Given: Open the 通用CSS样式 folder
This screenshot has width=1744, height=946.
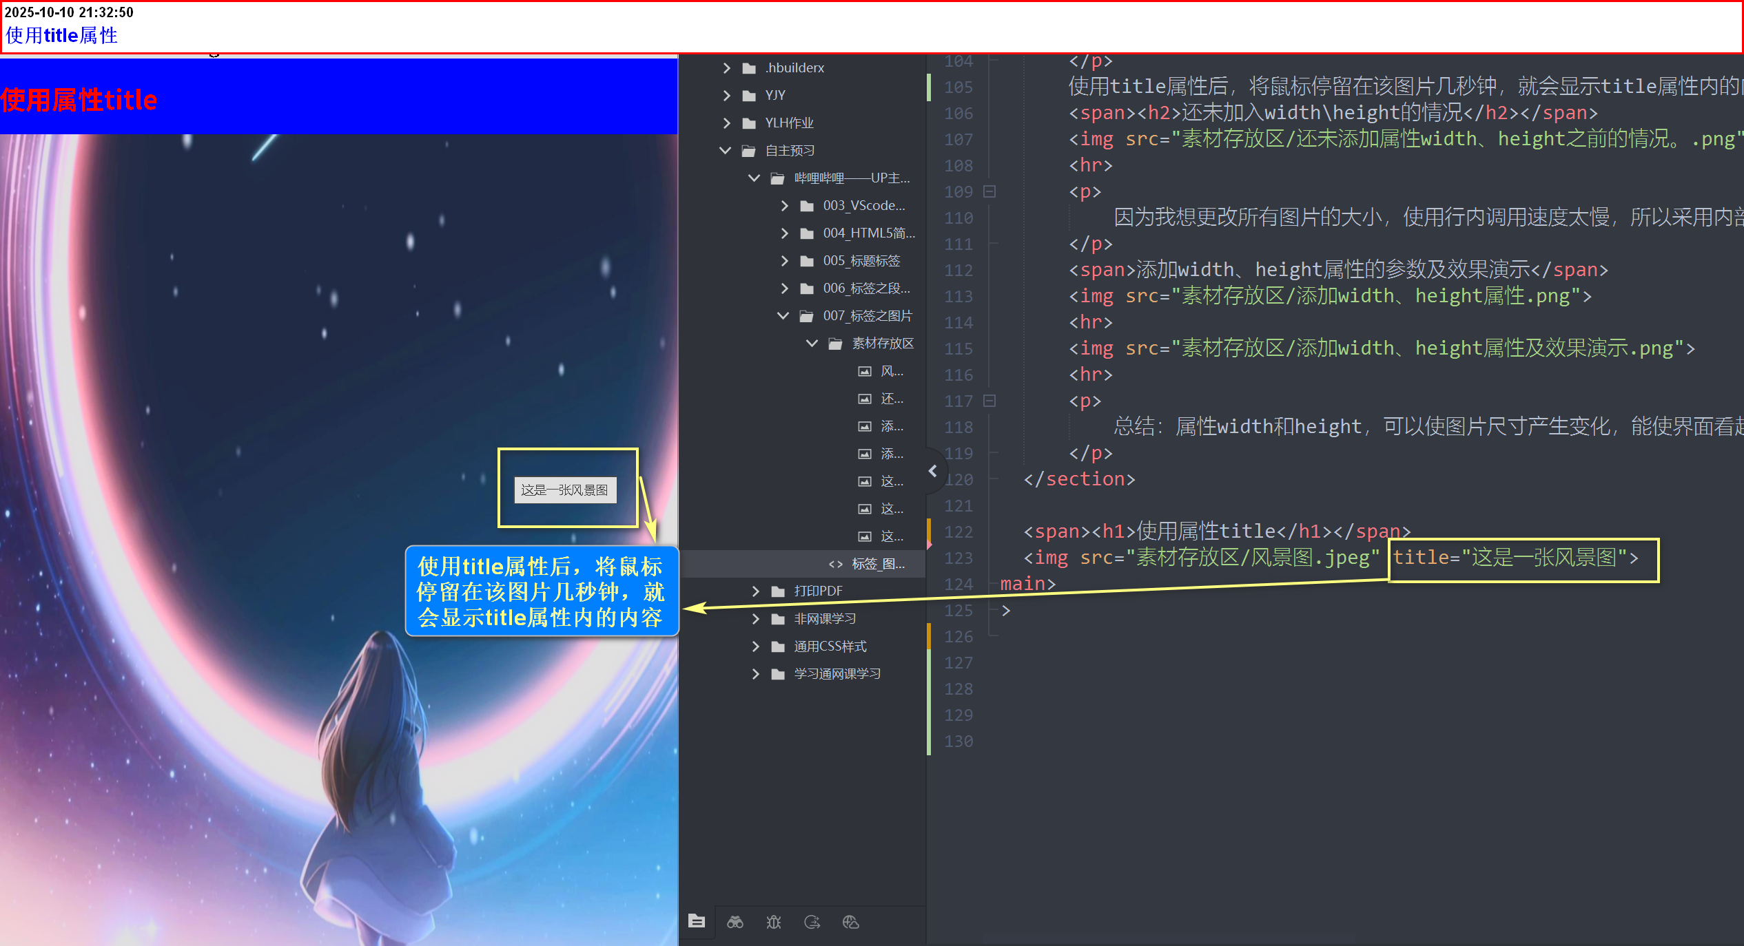Looking at the screenshot, I should [830, 646].
